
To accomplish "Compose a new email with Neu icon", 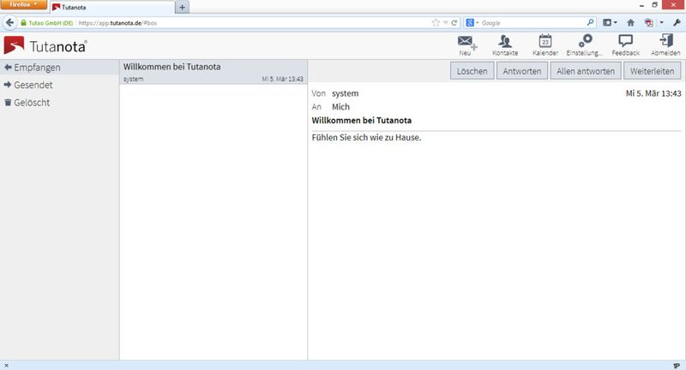I will [x=466, y=45].
